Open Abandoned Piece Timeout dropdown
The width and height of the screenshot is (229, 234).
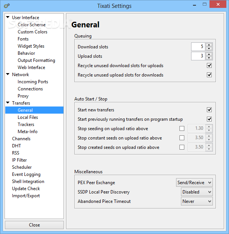click(197, 201)
